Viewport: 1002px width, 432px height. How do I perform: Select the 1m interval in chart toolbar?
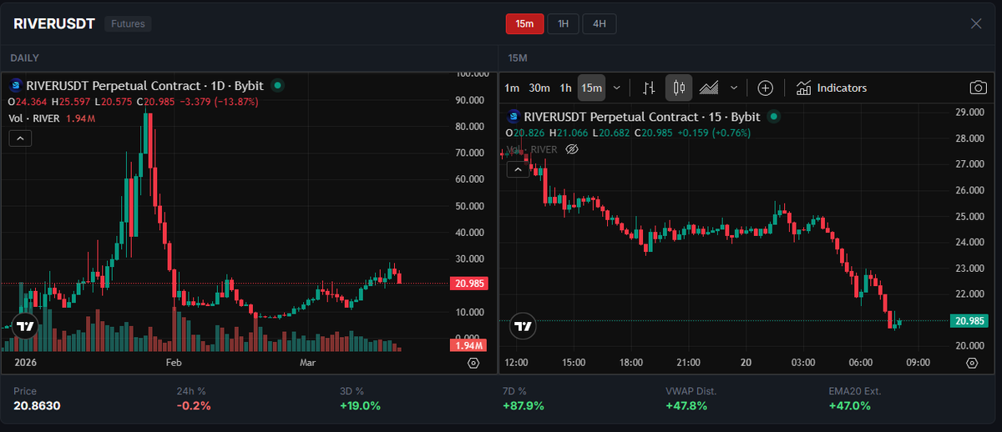coord(512,88)
